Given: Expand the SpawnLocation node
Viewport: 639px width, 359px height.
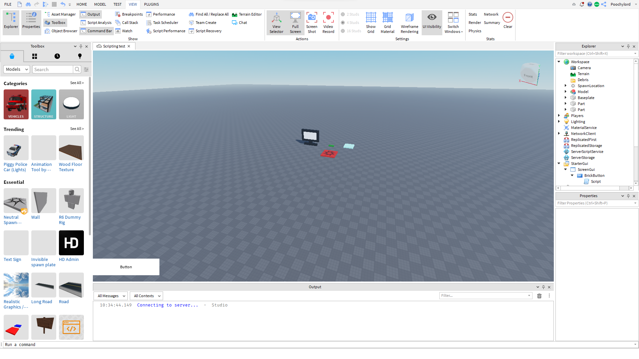Looking at the screenshot, I should 565,86.
